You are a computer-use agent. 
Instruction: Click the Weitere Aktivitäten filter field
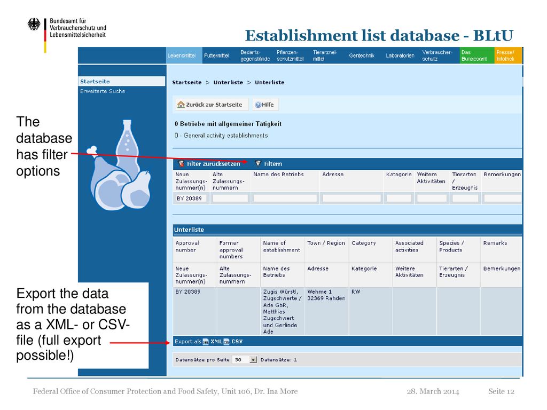pyautogui.click(x=432, y=199)
